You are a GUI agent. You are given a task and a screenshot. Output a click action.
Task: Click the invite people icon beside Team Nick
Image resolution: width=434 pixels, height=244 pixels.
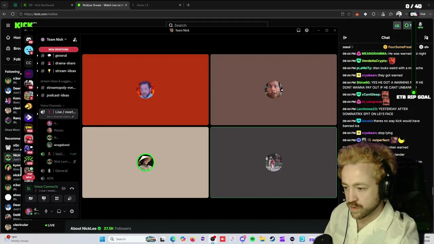point(75,40)
